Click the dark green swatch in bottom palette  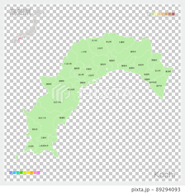pos(21,172)
